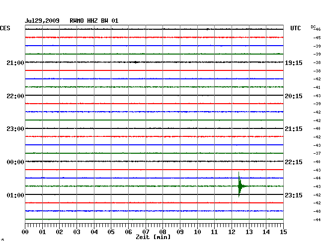The image size is (323, 245).
Task: Click minute axis label "13"
Action: click(x=249, y=232)
